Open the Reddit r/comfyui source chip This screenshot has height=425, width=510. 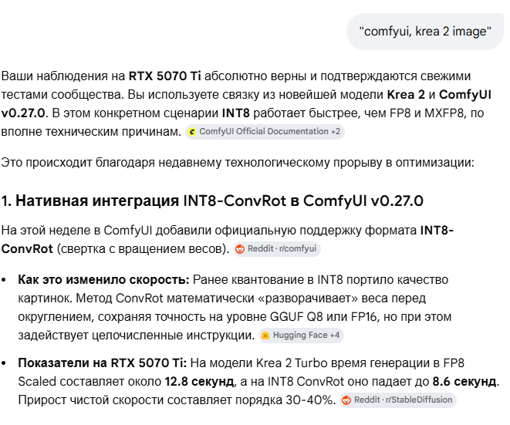[x=277, y=249]
